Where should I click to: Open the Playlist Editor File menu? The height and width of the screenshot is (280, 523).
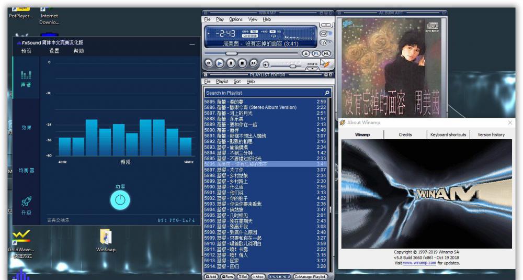tap(207, 82)
